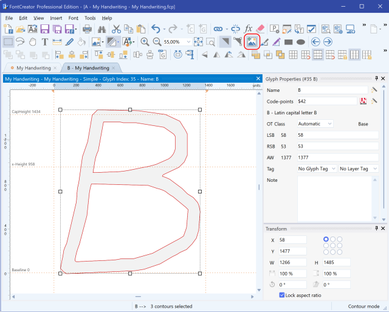
Task: Click the Unicode lookup button beside Code-points
Action: point(363,101)
